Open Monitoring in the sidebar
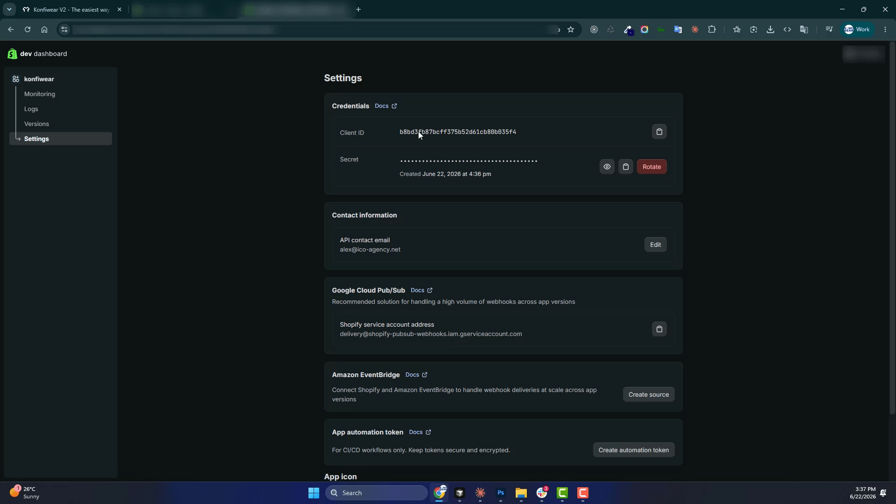This screenshot has width=896, height=504. tap(40, 94)
